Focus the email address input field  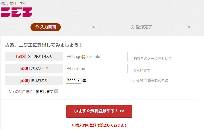coord(97,57)
